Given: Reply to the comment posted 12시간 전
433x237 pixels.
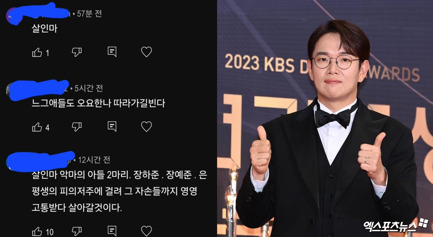Looking at the screenshot, I should point(112,231).
